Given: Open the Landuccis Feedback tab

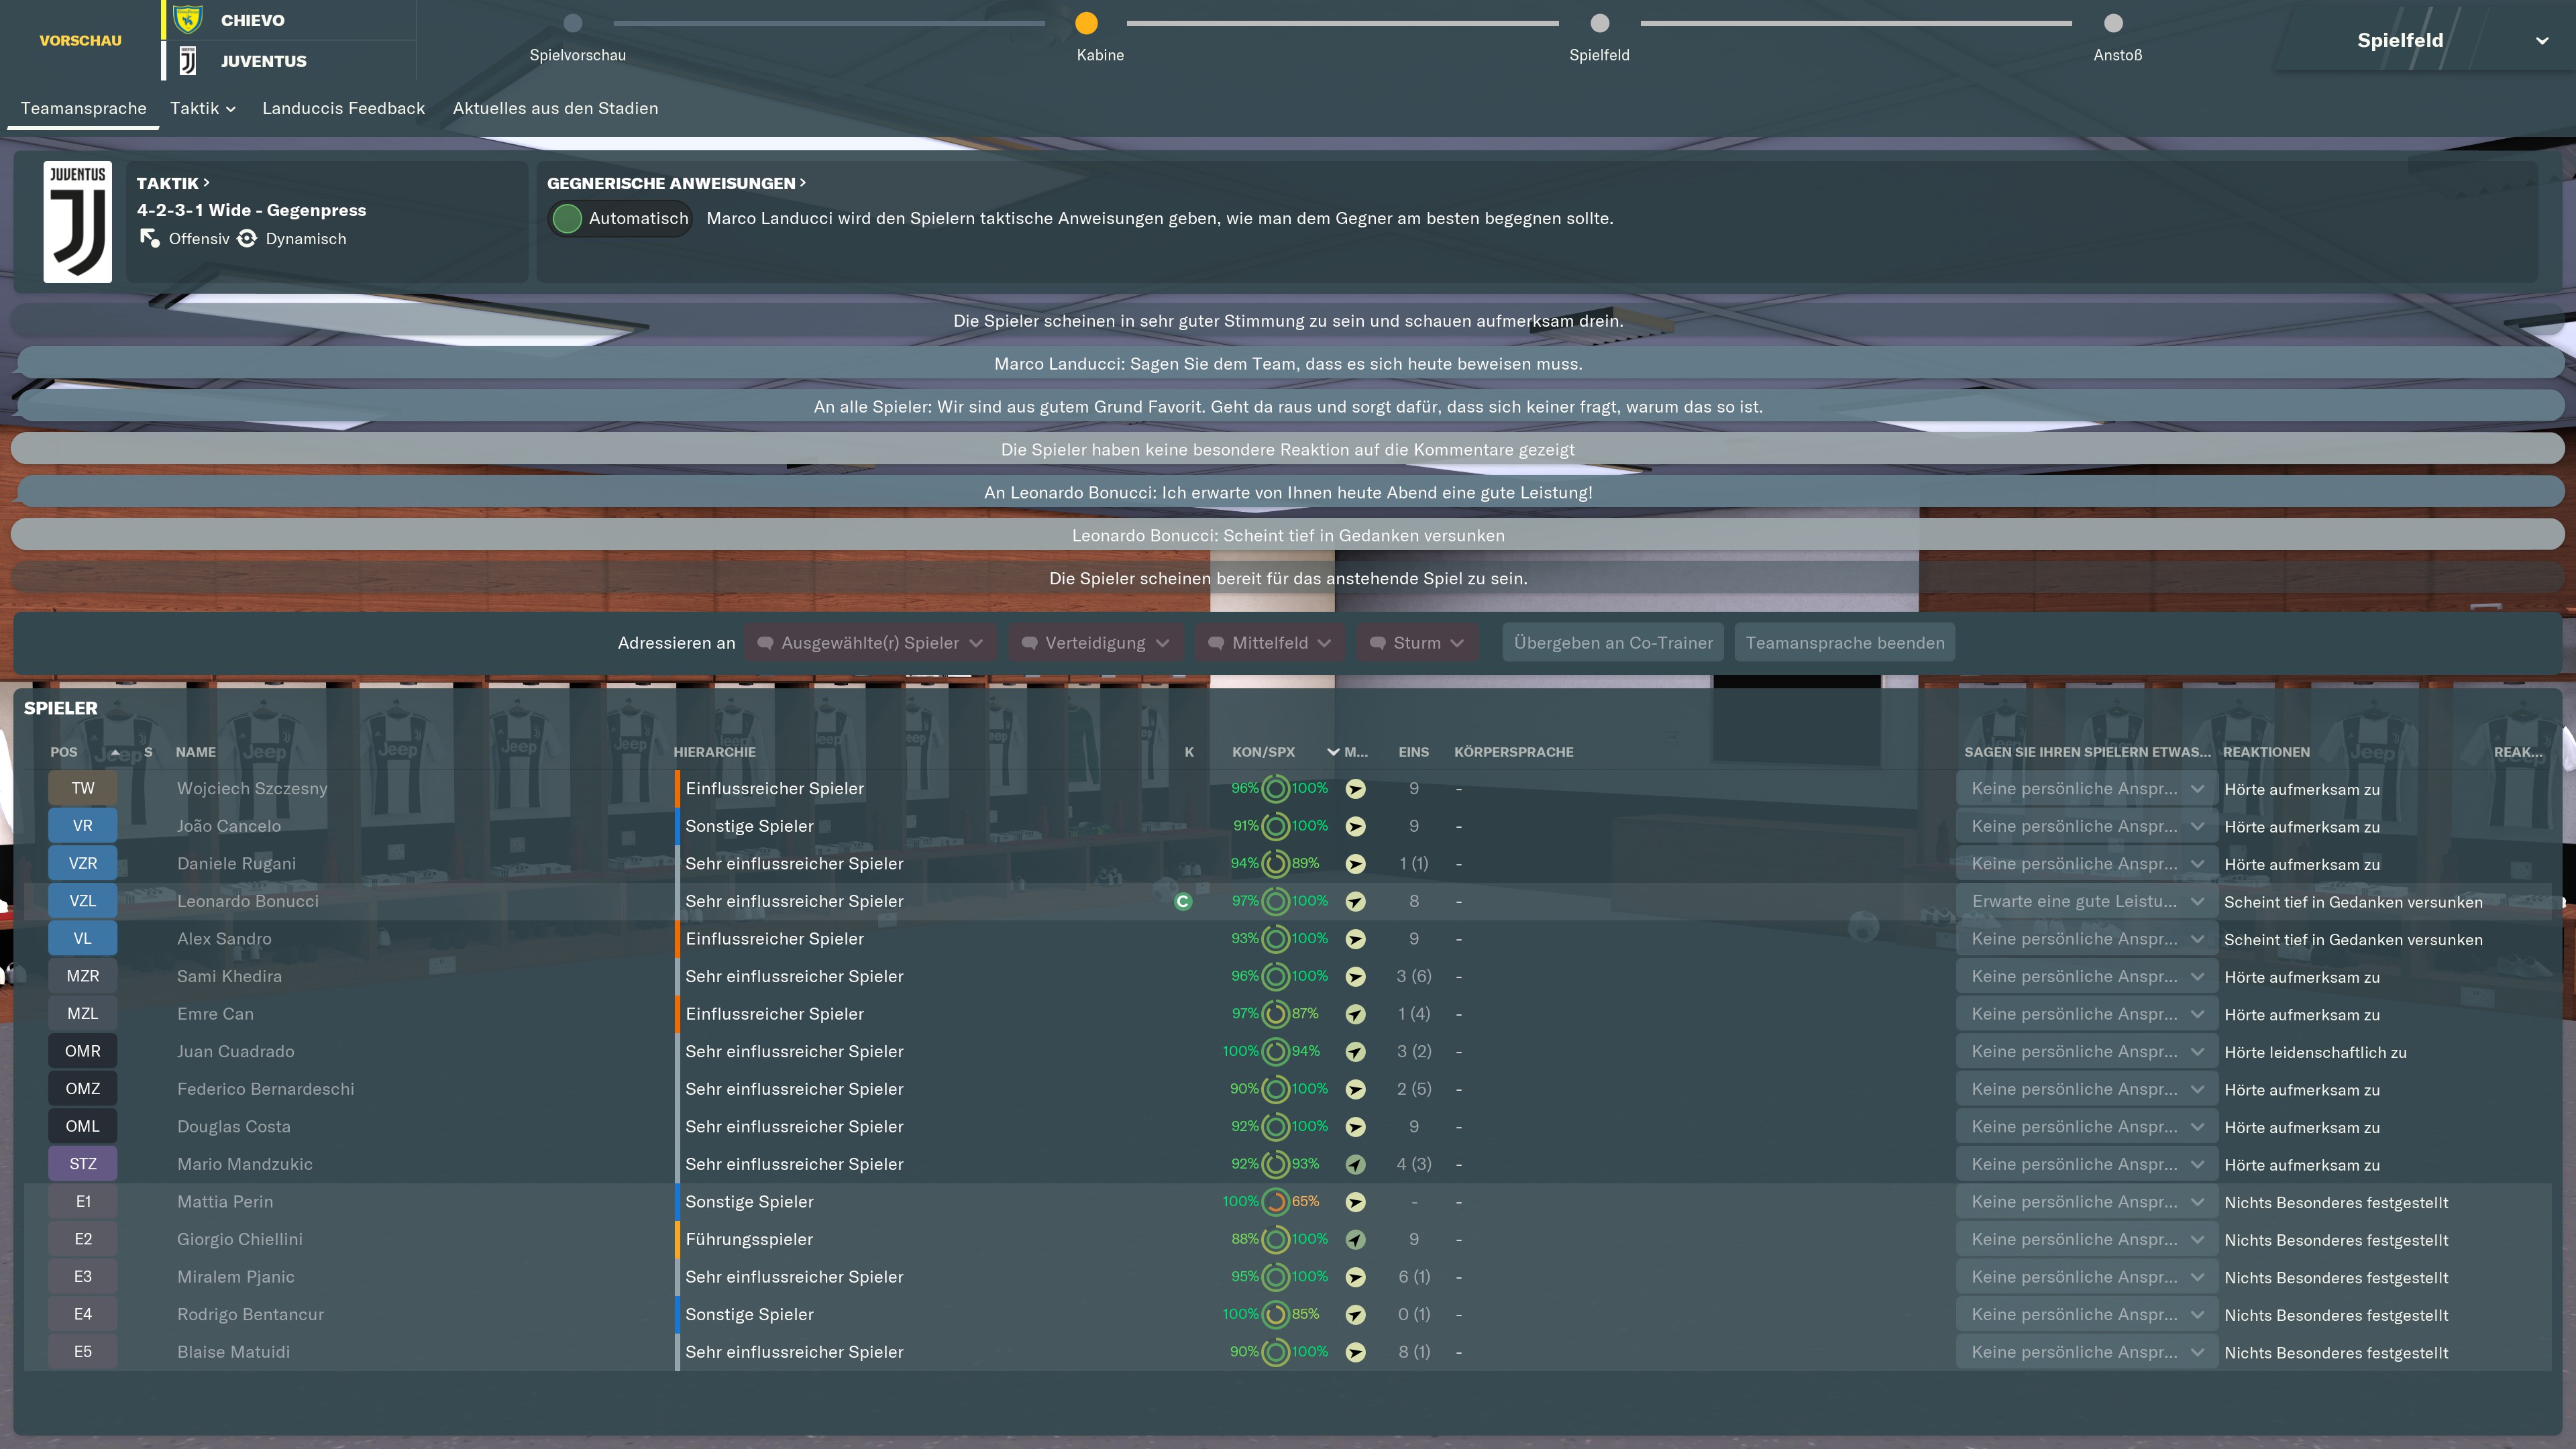Looking at the screenshot, I should tap(343, 108).
